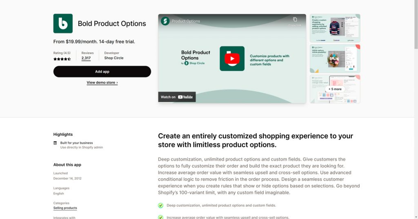The width and height of the screenshot is (418, 219).
Task: Click the Shop Circle channel avatar on video
Action: click(x=165, y=21)
